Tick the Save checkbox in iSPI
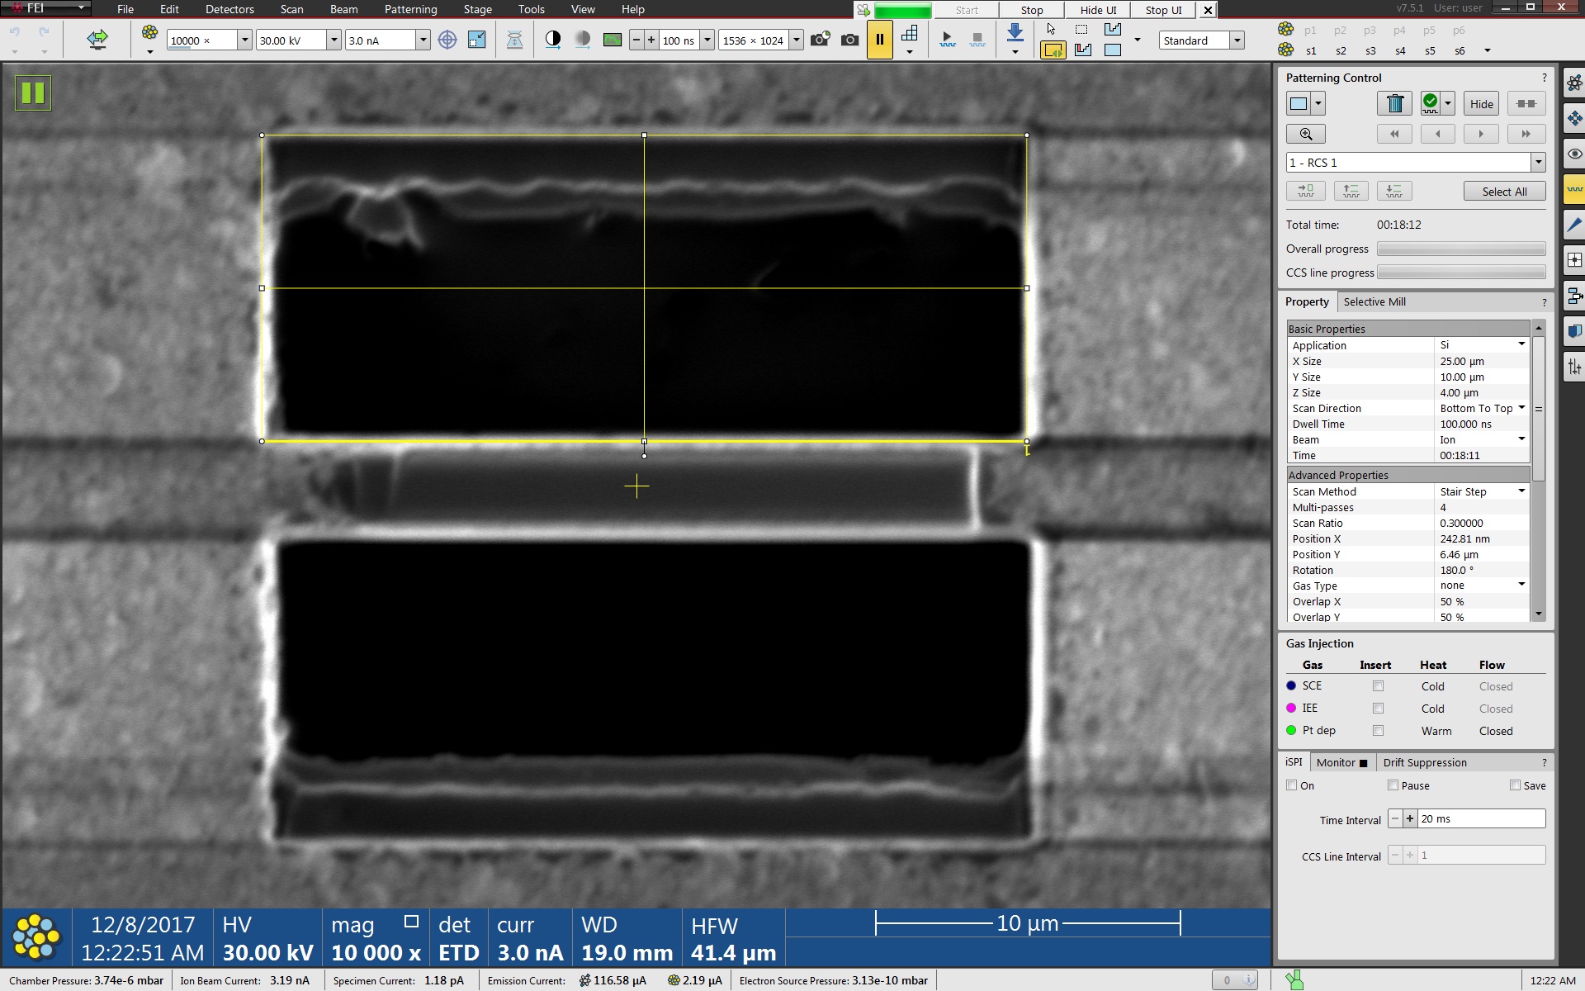Viewport: 1585px width, 991px height. coord(1515,785)
